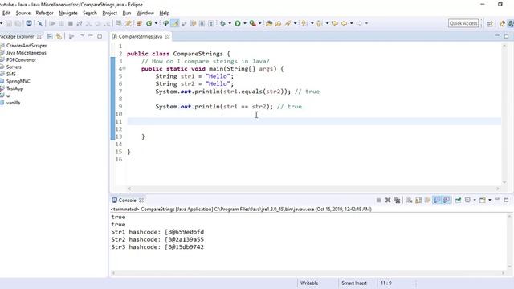Click the Search flashlight icon in toolbar
Screen dimensions: 514x289
(288, 23)
